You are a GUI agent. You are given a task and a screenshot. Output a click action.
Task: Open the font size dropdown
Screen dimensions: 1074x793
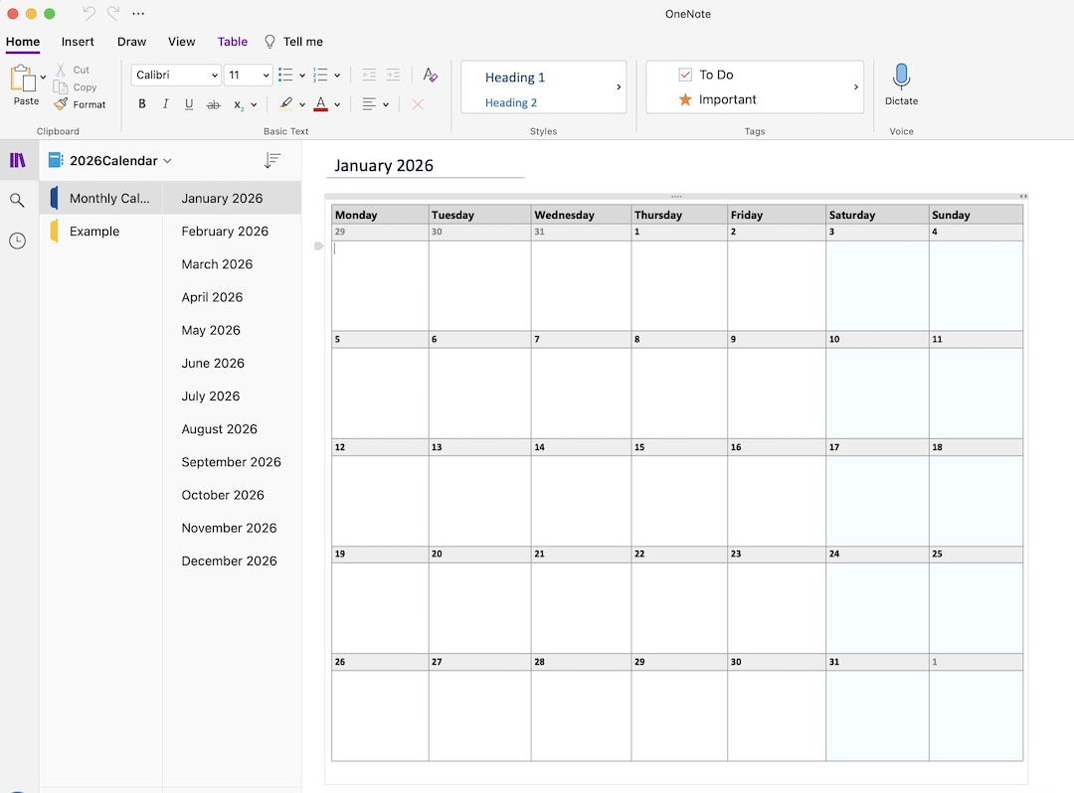tap(248, 75)
